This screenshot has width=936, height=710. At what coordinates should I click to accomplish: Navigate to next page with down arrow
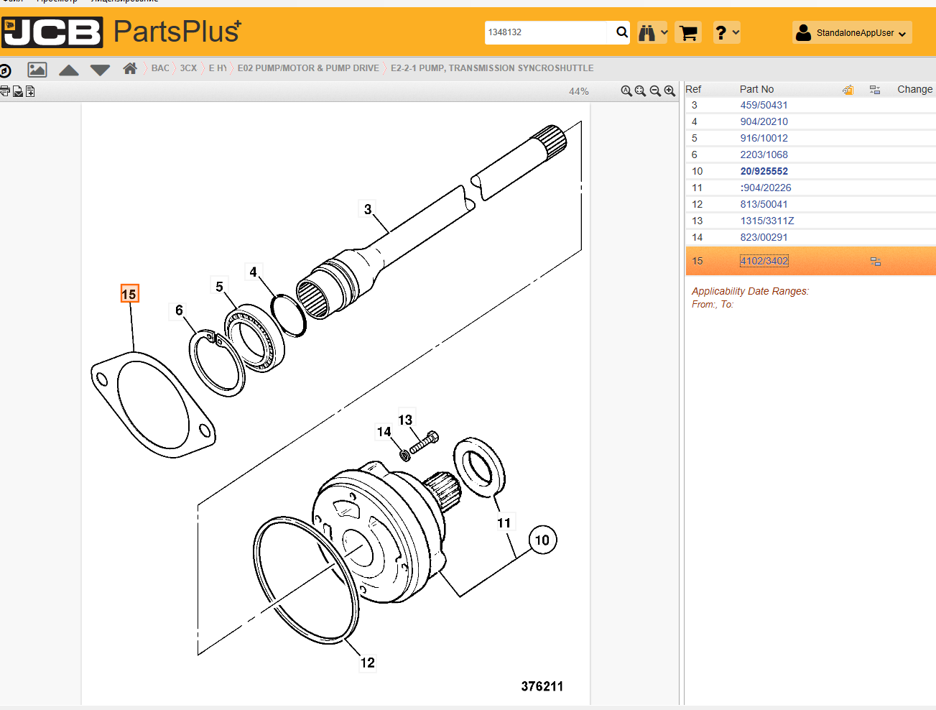click(x=100, y=70)
